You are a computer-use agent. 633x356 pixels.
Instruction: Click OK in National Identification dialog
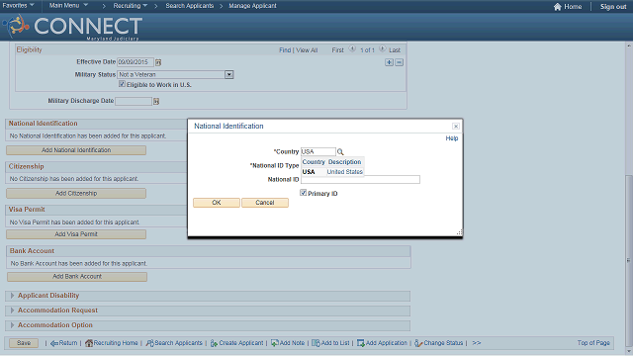pos(217,203)
